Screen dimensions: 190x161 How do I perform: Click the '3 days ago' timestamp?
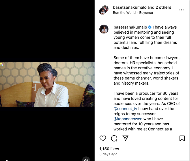(x=108, y=154)
